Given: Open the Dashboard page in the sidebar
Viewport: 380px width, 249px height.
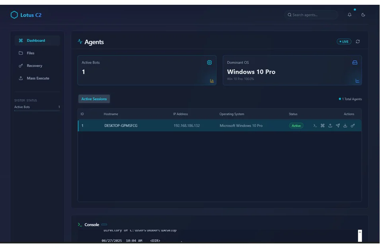Looking at the screenshot, I should [37, 41].
